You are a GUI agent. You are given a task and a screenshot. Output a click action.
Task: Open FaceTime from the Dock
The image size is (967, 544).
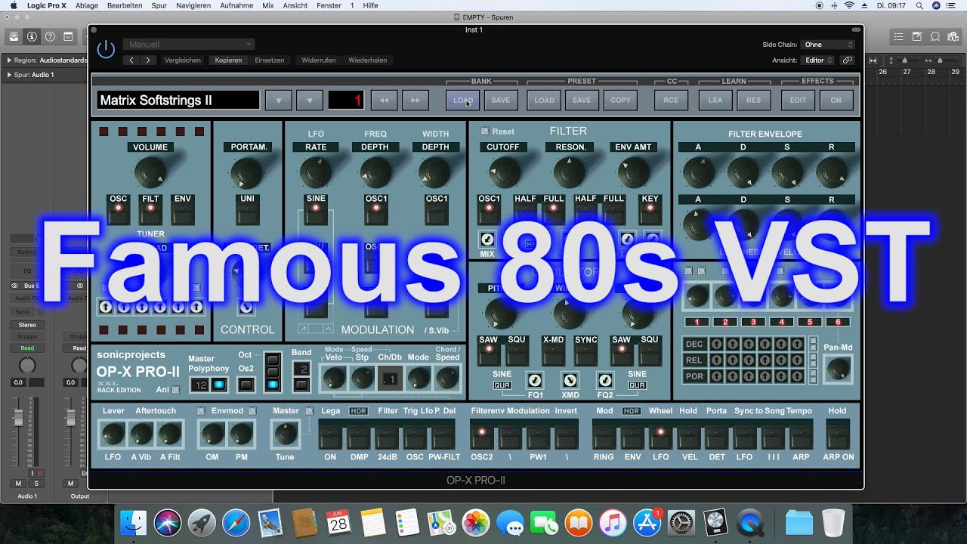[544, 523]
